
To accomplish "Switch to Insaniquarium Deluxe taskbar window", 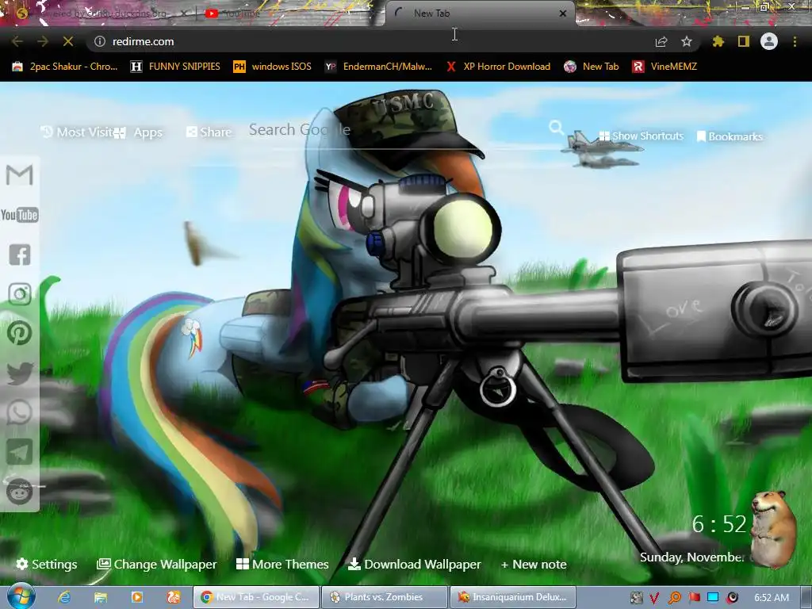I will coord(514,597).
